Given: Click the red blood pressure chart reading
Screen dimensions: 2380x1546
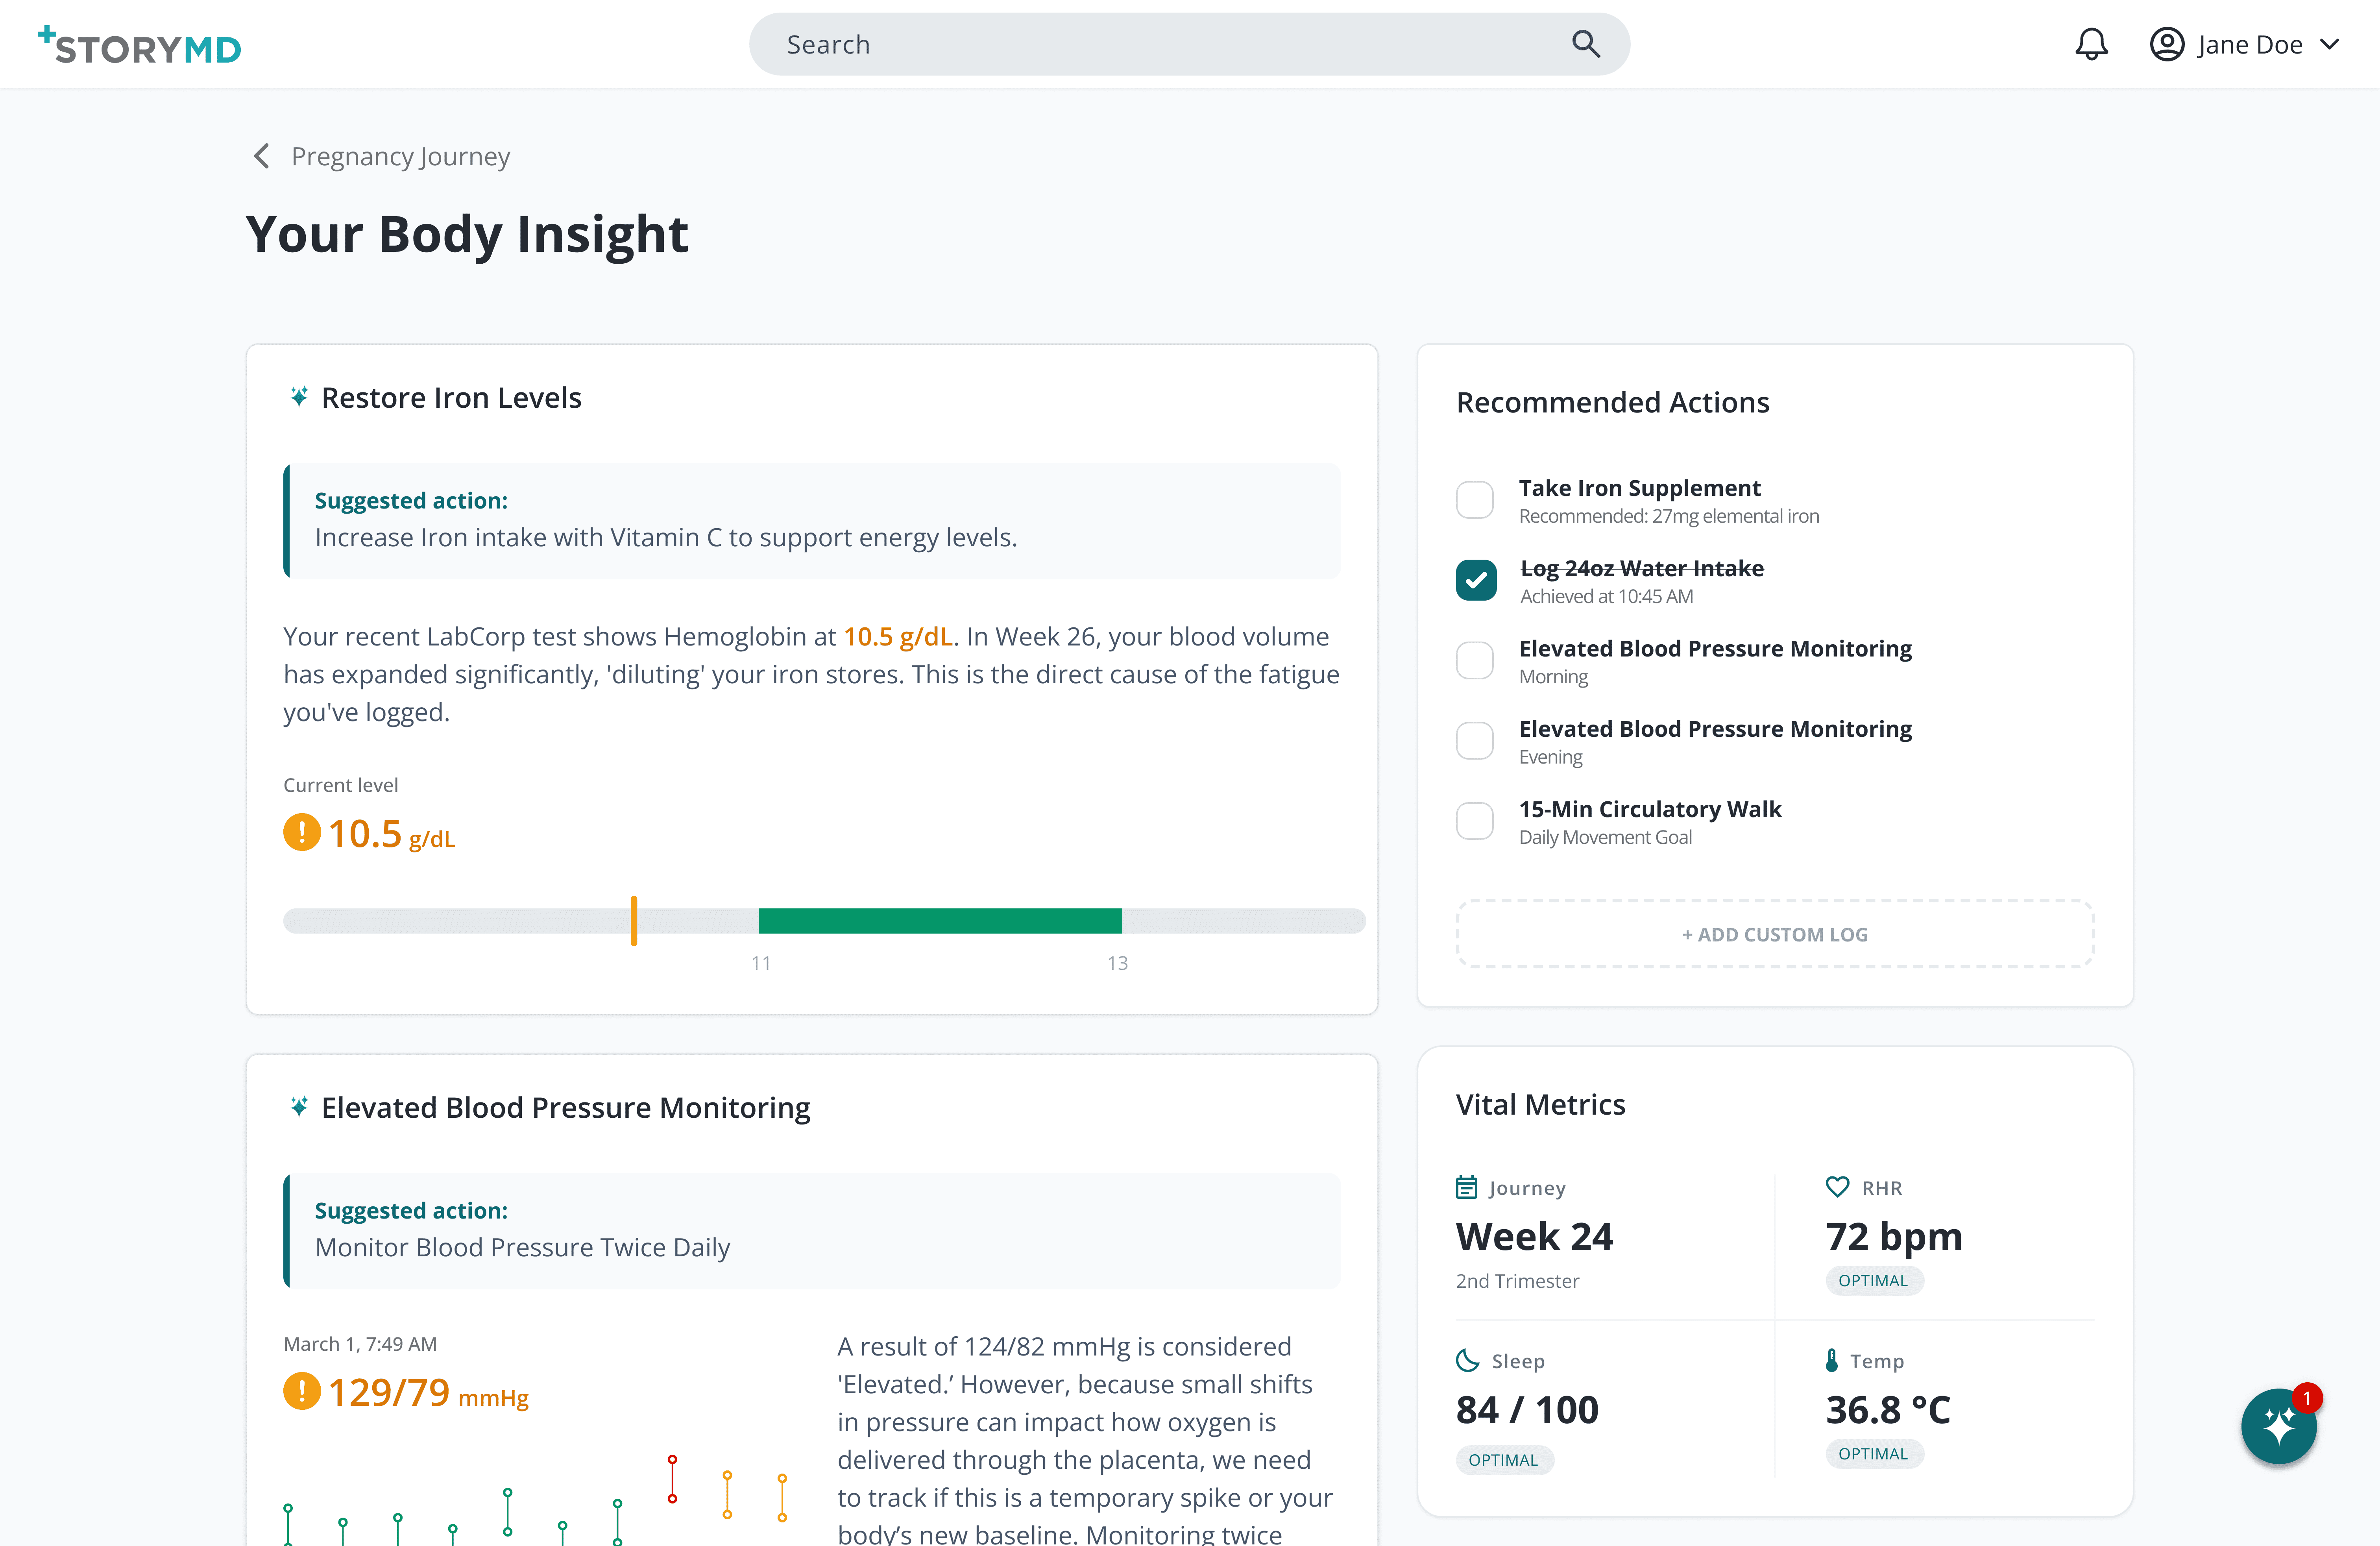Looking at the screenshot, I should coord(672,1480).
